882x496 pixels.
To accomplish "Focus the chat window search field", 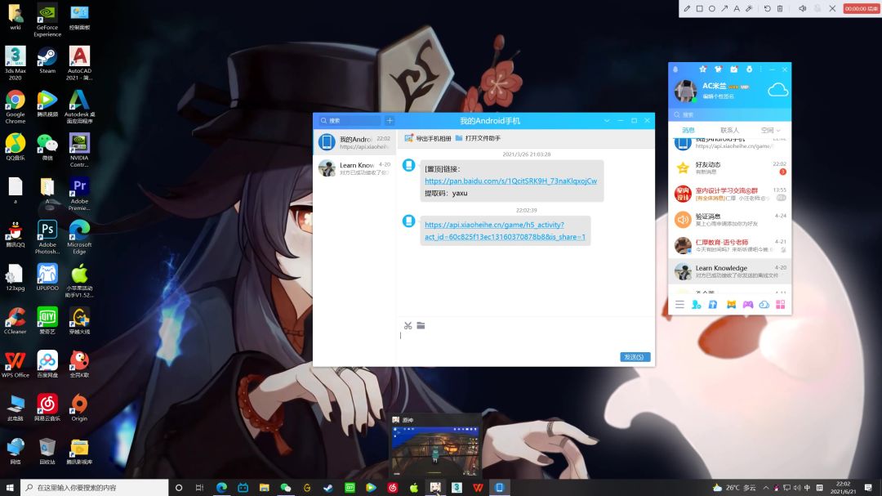I will pos(350,120).
